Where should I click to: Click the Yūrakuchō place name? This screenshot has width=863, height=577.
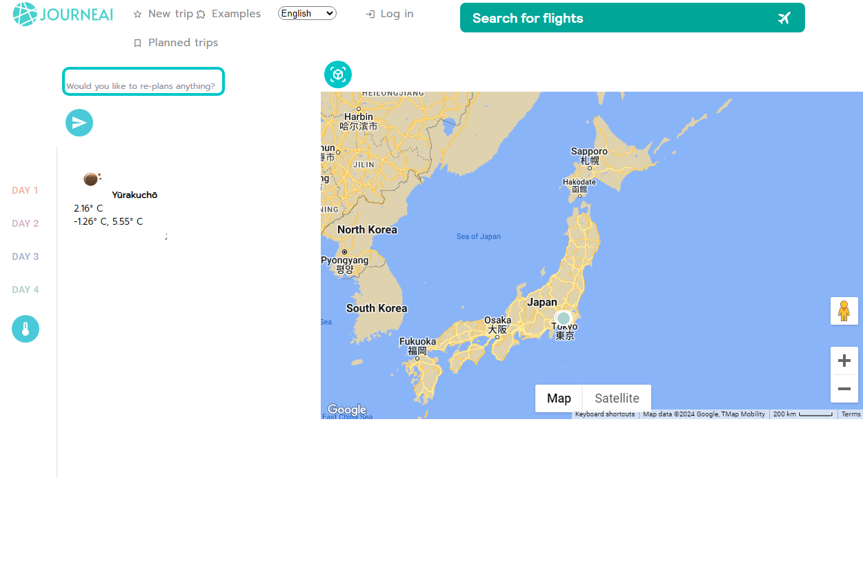[135, 195]
